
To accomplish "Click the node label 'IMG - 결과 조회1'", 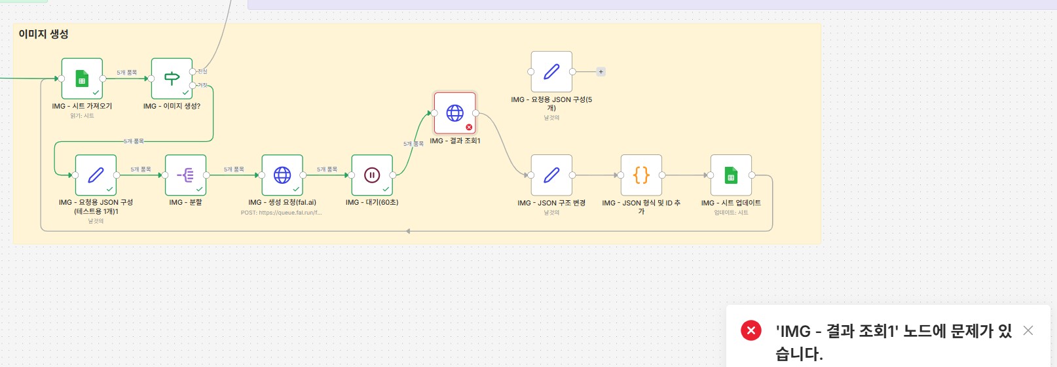I will pos(455,141).
